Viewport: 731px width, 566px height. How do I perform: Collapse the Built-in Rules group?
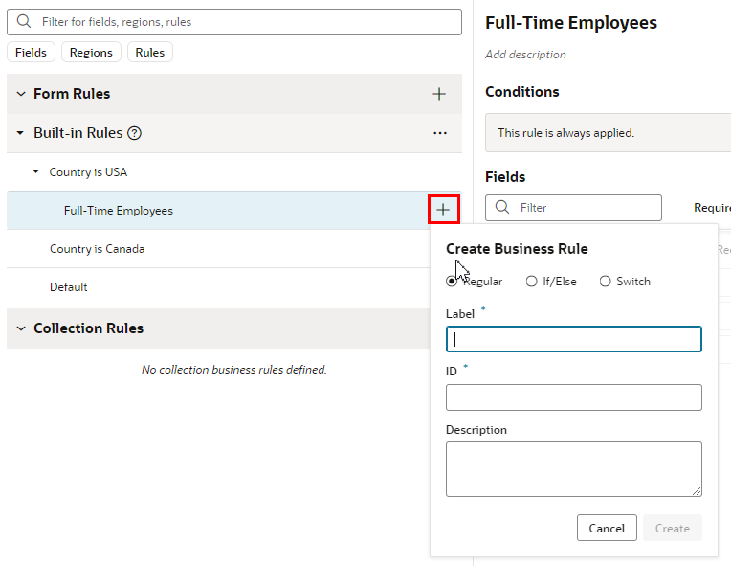20,133
